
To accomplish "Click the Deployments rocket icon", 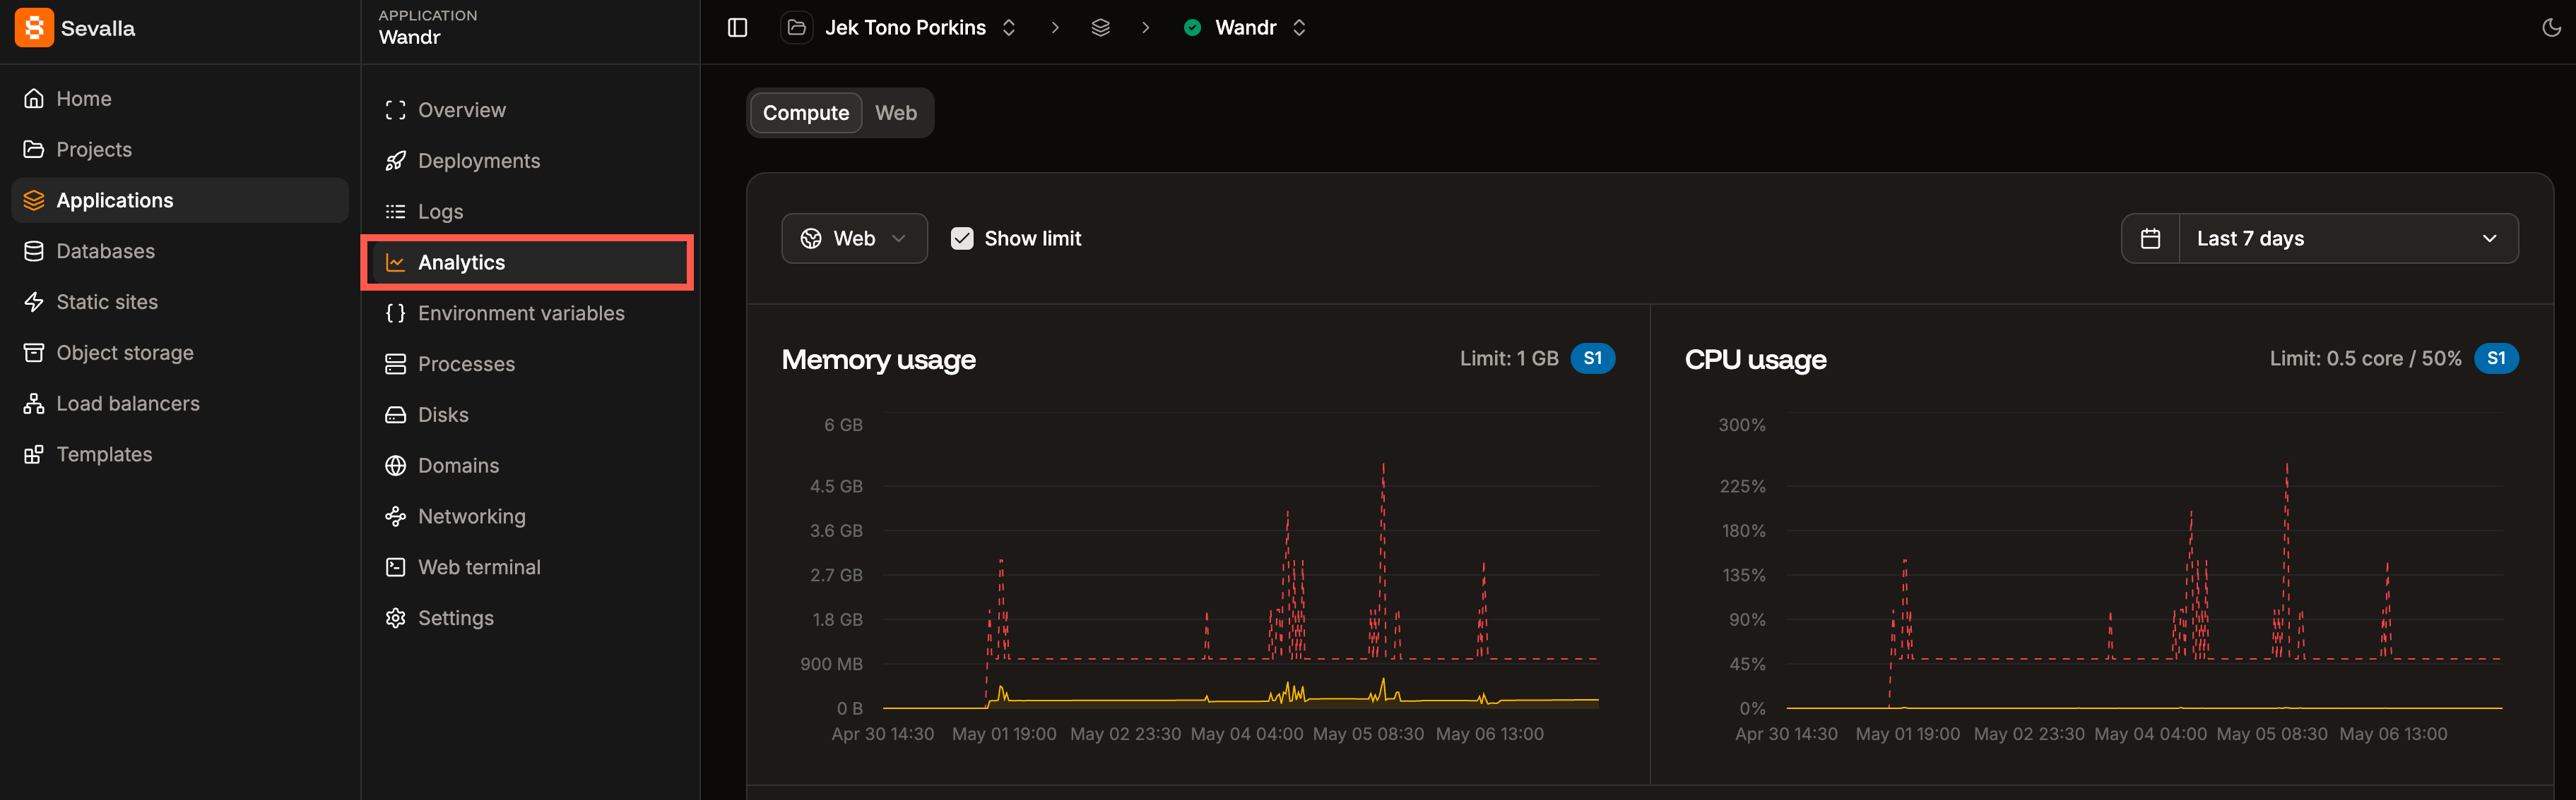I will coord(396,162).
